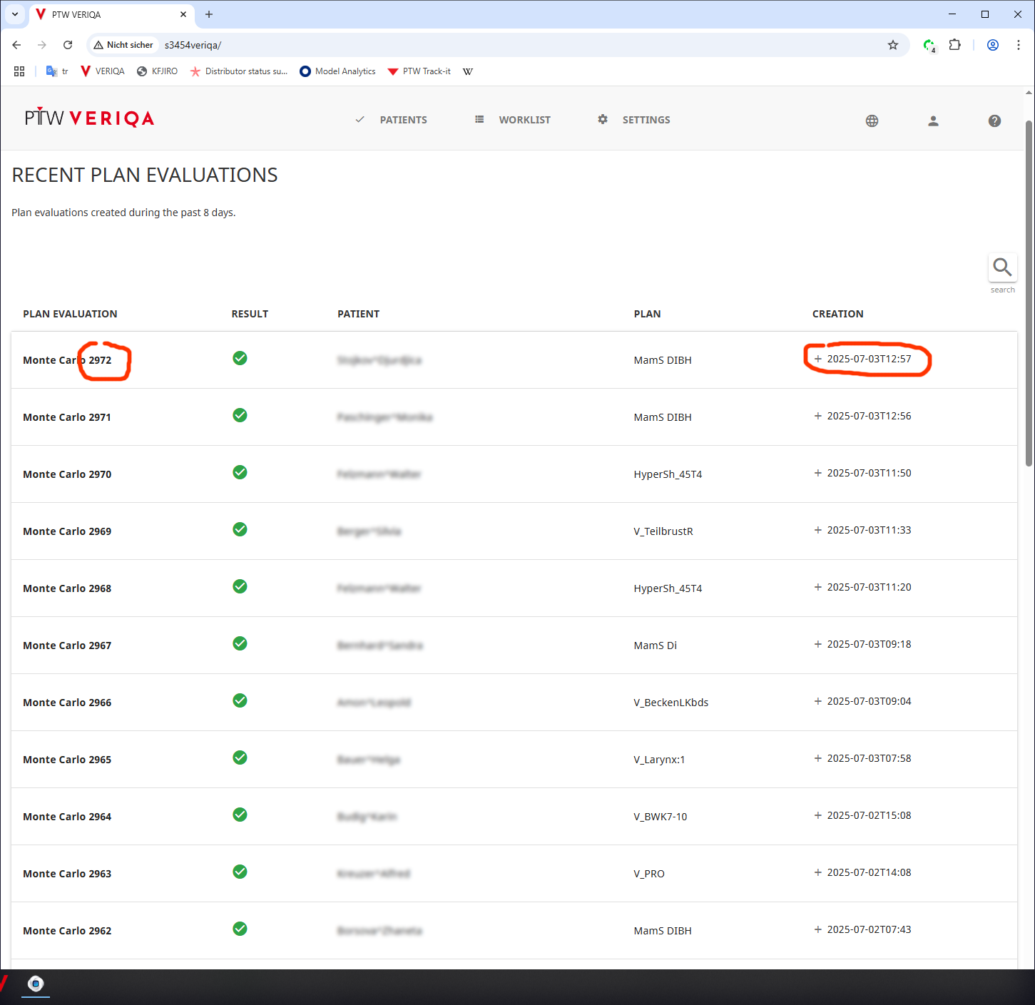Click the globe language icon
Image resolution: width=1035 pixels, height=1005 pixels.
click(872, 121)
